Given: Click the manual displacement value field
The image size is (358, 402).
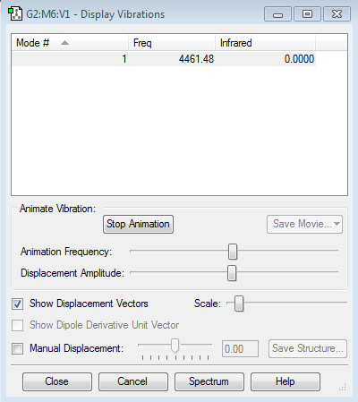Looking at the screenshot, I should pos(240,348).
